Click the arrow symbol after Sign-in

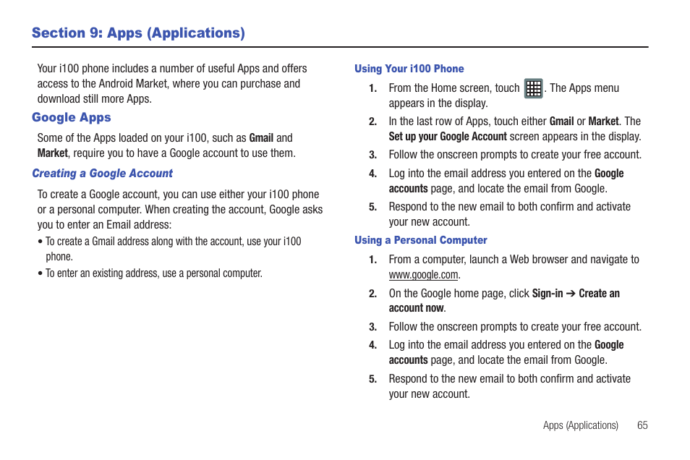pos(571,293)
